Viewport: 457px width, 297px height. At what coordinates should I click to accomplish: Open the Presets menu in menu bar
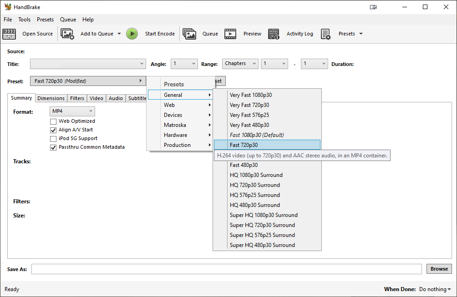[x=45, y=20]
